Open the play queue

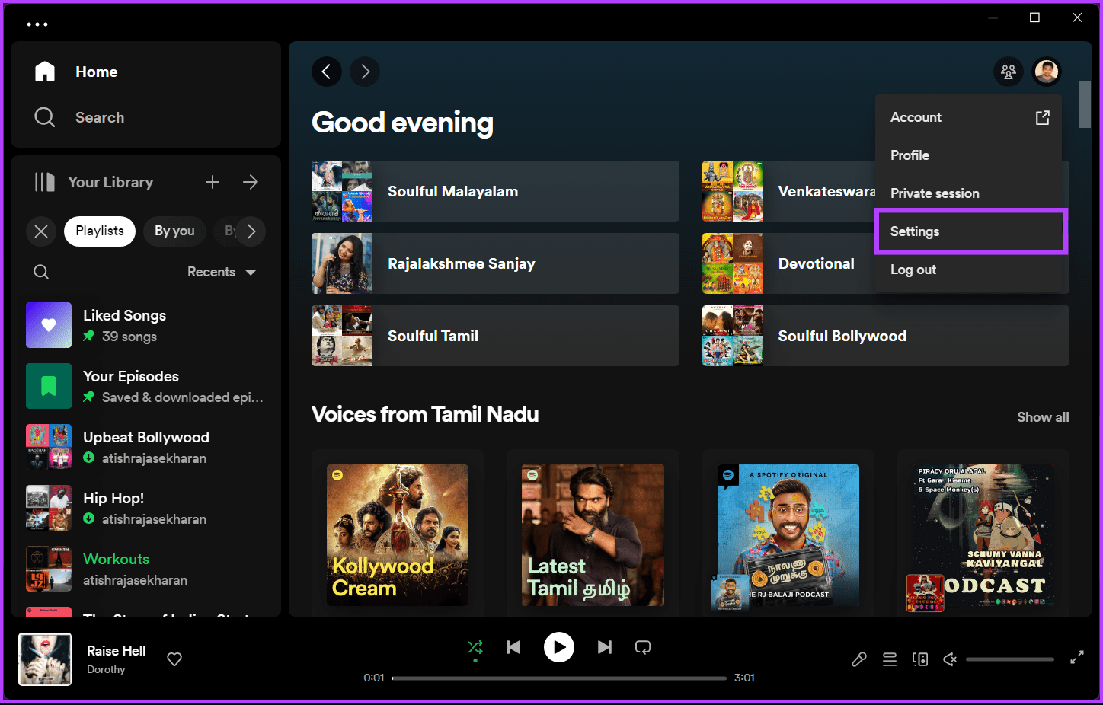890,659
